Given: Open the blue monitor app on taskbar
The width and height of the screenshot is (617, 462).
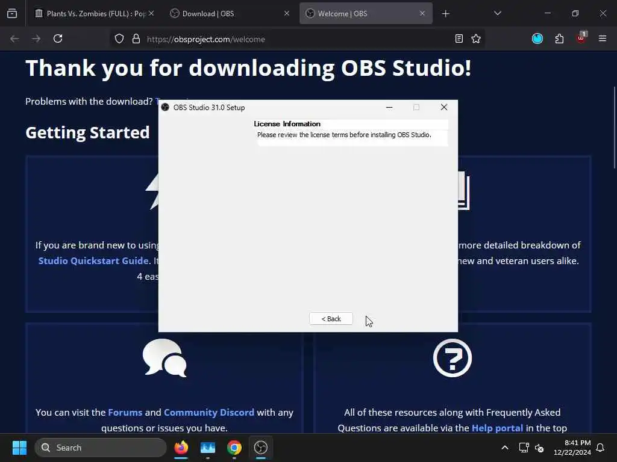Looking at the screenshot, I should [x=208, y=448].
